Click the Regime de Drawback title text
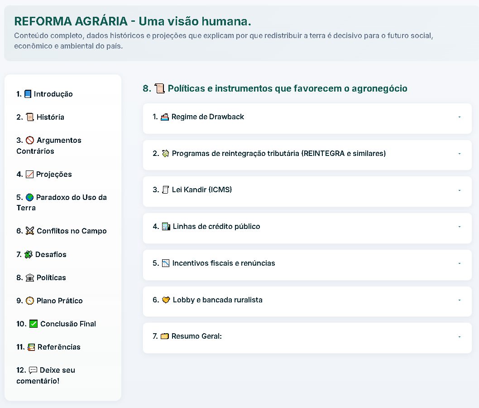The image size is (479, 408). (208, 117)
